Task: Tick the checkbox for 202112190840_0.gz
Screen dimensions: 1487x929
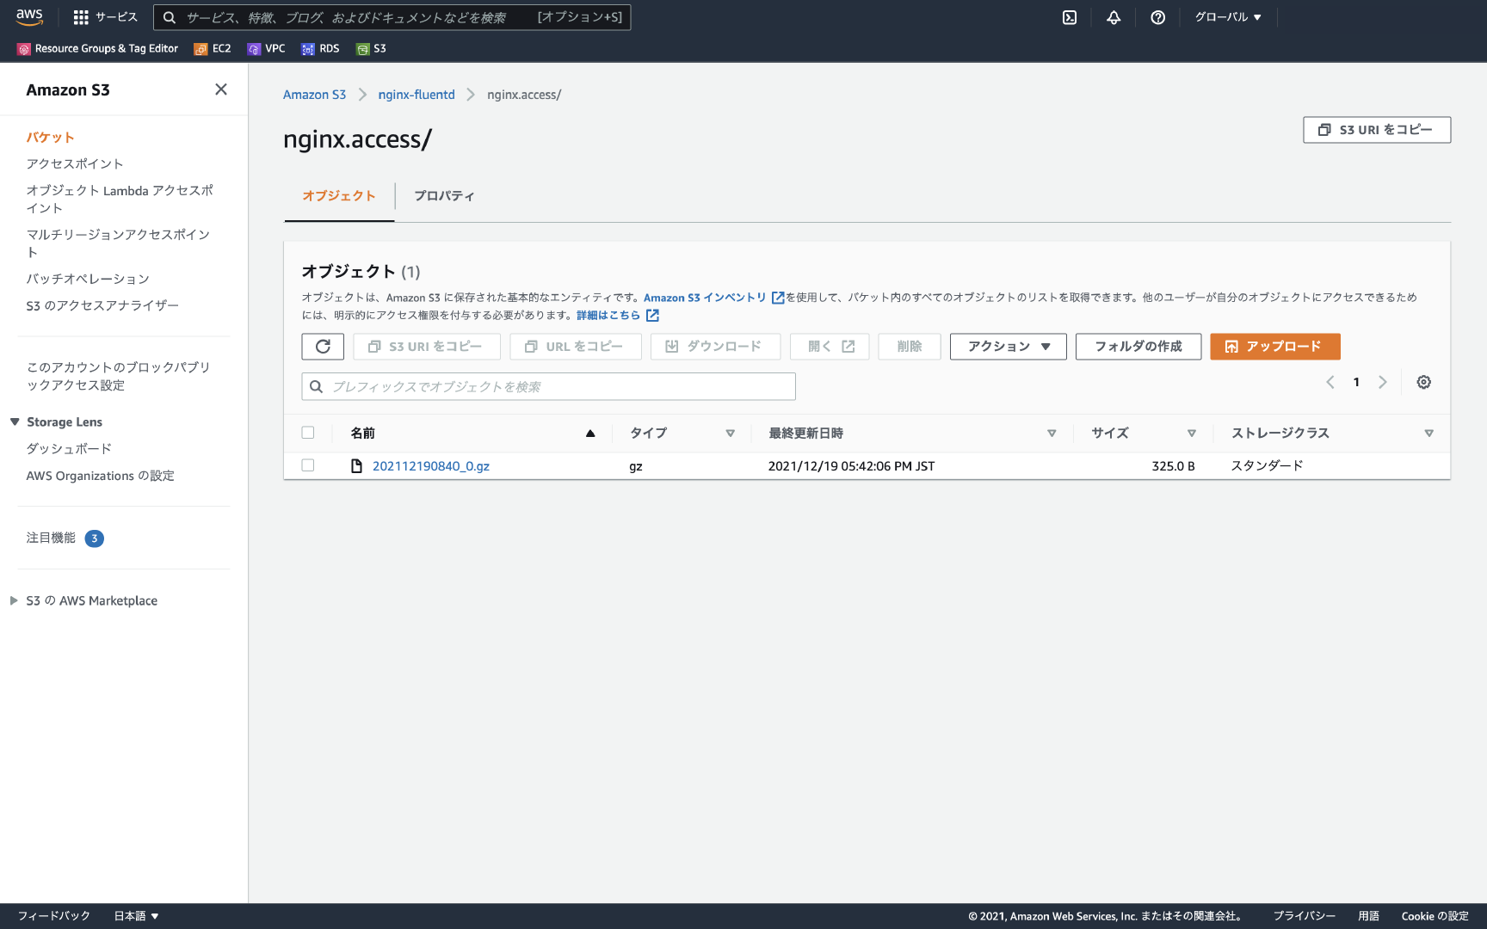Action: pyautogui.click(x=308, y=465)
